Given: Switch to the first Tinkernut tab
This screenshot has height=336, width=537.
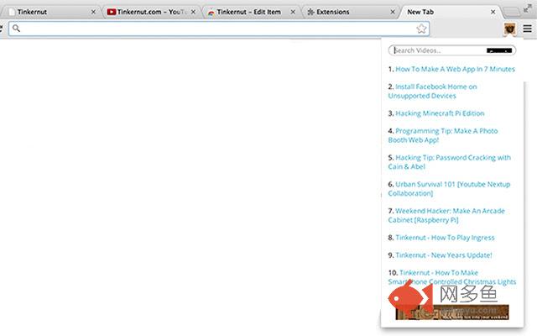Looking at the screenshot, I should [x=51, y=12].
